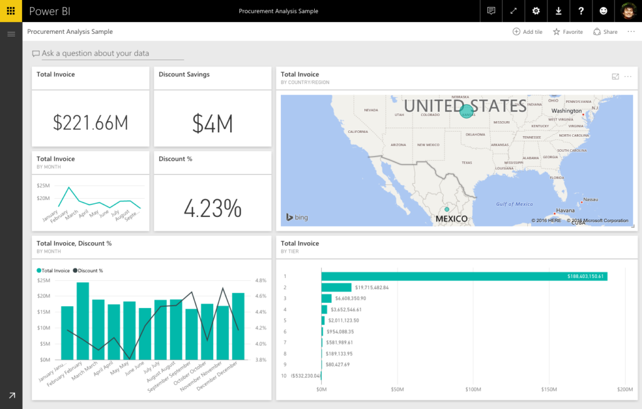Mark this dashboard as Favorite
The height and width of the screenshot is (409, 642).
(x=567, y=31)
